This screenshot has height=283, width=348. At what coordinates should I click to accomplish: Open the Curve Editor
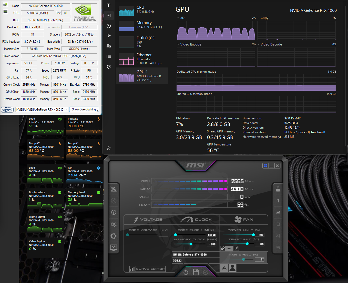point(148,269)
